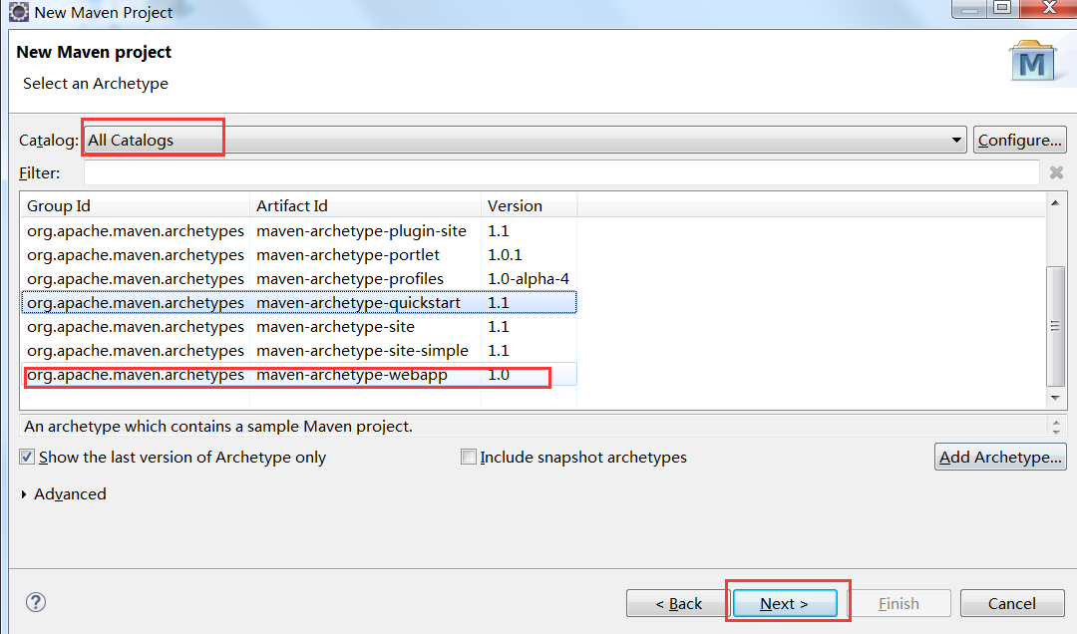
Task: Select the maven-archetype-plugin-site row
Action: [x=299, y=231]
